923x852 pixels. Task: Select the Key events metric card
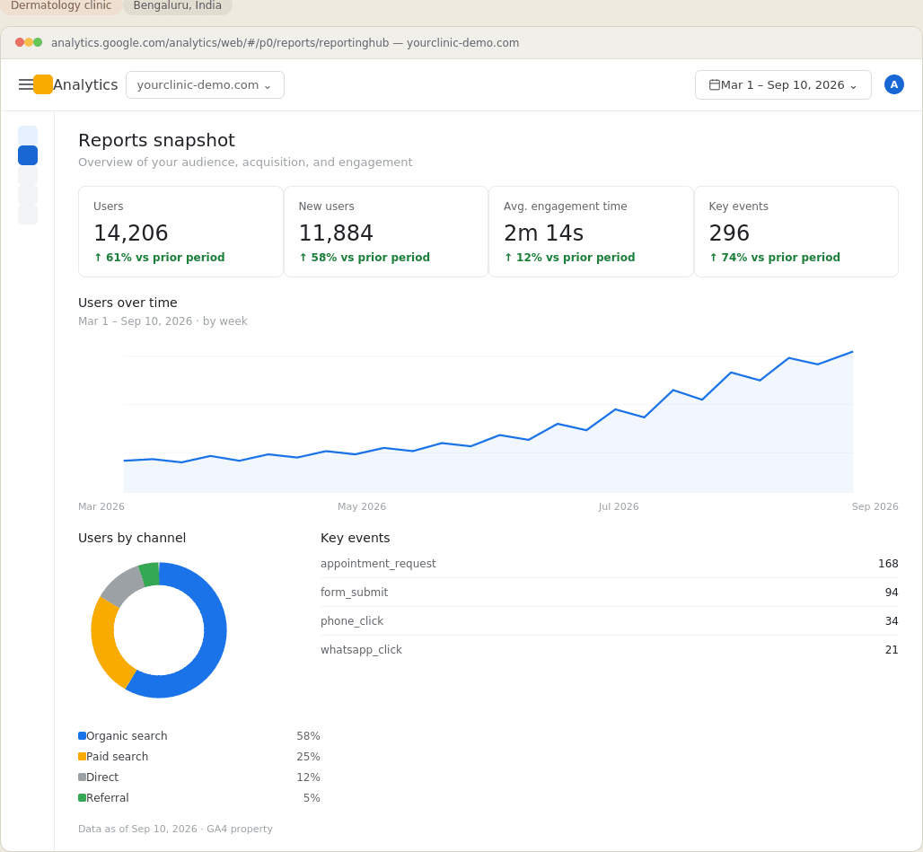pos(796,232)
